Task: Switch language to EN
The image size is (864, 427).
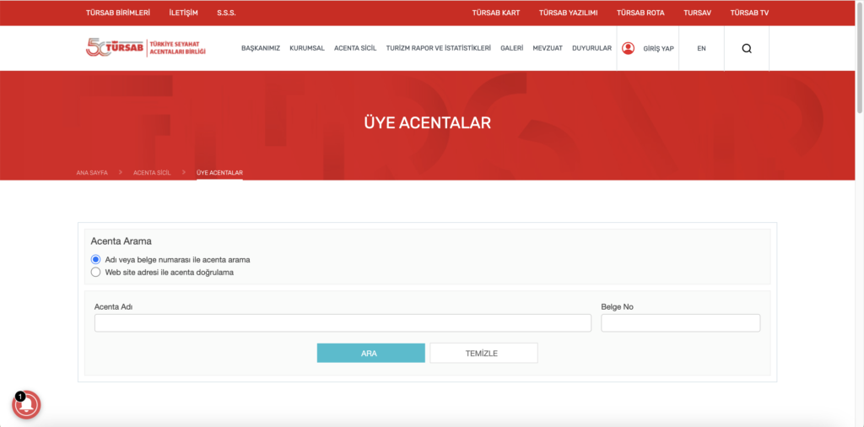Action: coord(701,48)
